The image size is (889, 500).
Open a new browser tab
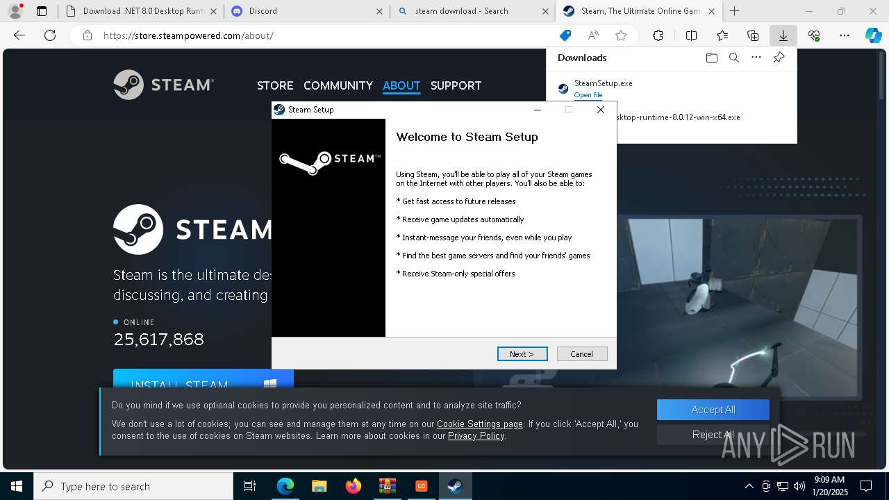pos(734,11)
